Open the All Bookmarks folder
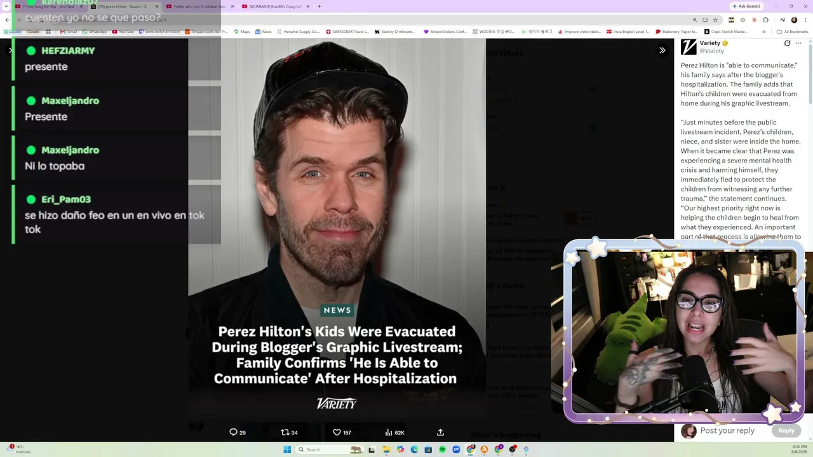Image resolution: width=813 pixels, height=457 pixels. coord(792,32)
